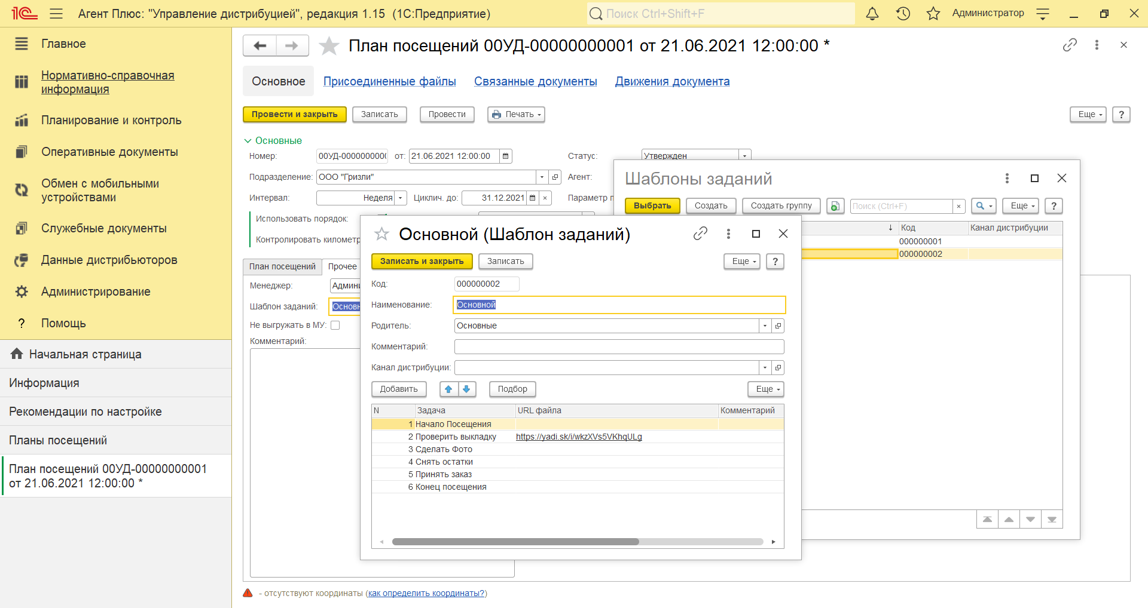Screen dimensions: 1148x608
Task: Expand the Интервал dropdown
Action: point(401,198)
